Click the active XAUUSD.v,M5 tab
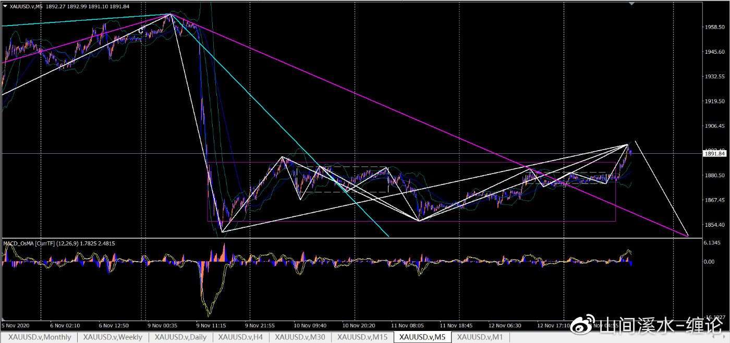This screenshot has height=343, width=730. (422, 337)
